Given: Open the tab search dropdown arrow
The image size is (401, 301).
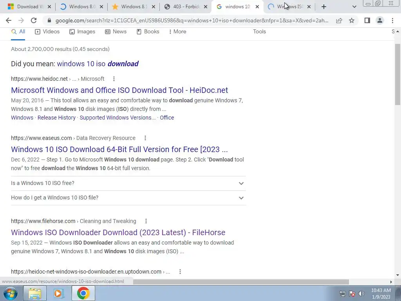Looking at the screenshot, I should (x=354, y=7).
